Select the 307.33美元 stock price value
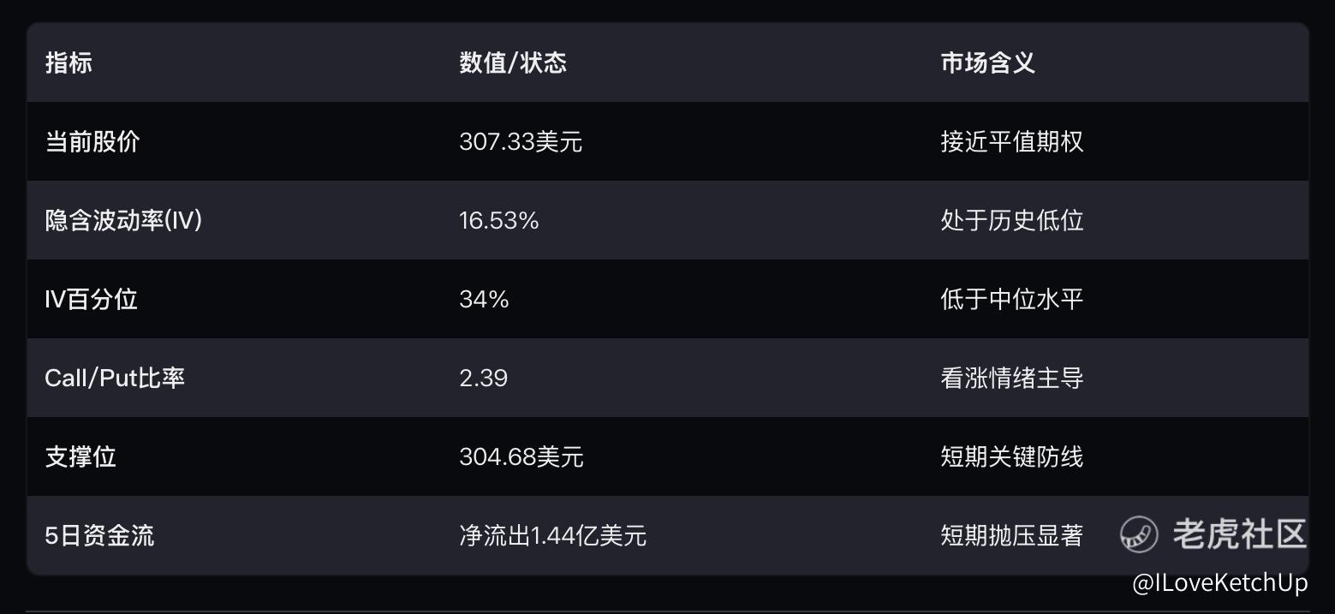1335x614 pixels. point(521,141)
